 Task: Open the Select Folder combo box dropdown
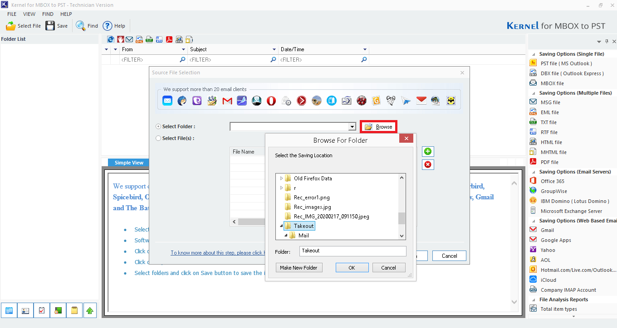click(352, 127)
